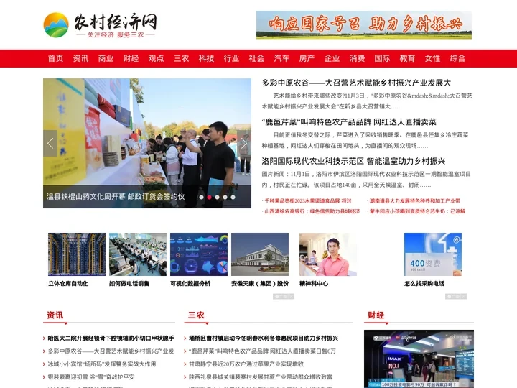Image resolution: width=517 pixels, height=388 pixels.
Task: Select fourth carousel dot indicator
Action: click(x=225, y=198)
